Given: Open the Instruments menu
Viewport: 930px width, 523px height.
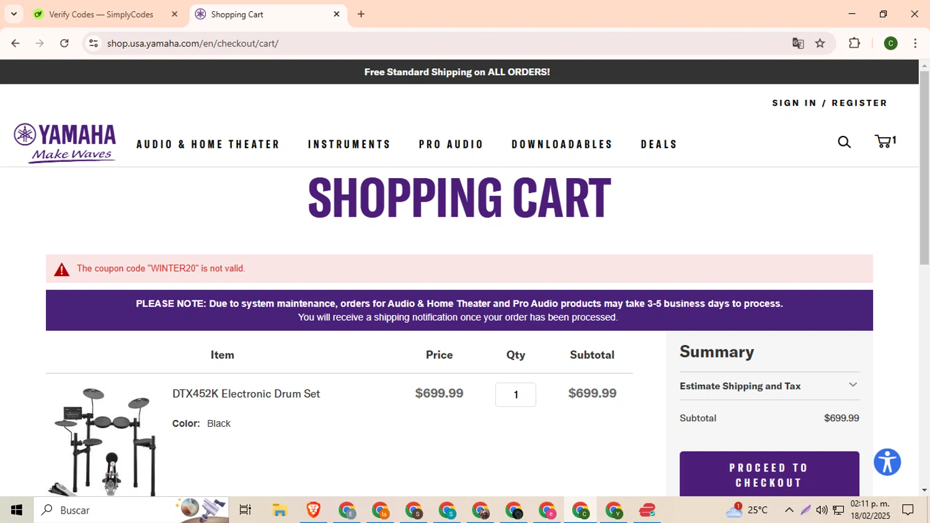Looking at the screenshot, I should tap(350, 145).
